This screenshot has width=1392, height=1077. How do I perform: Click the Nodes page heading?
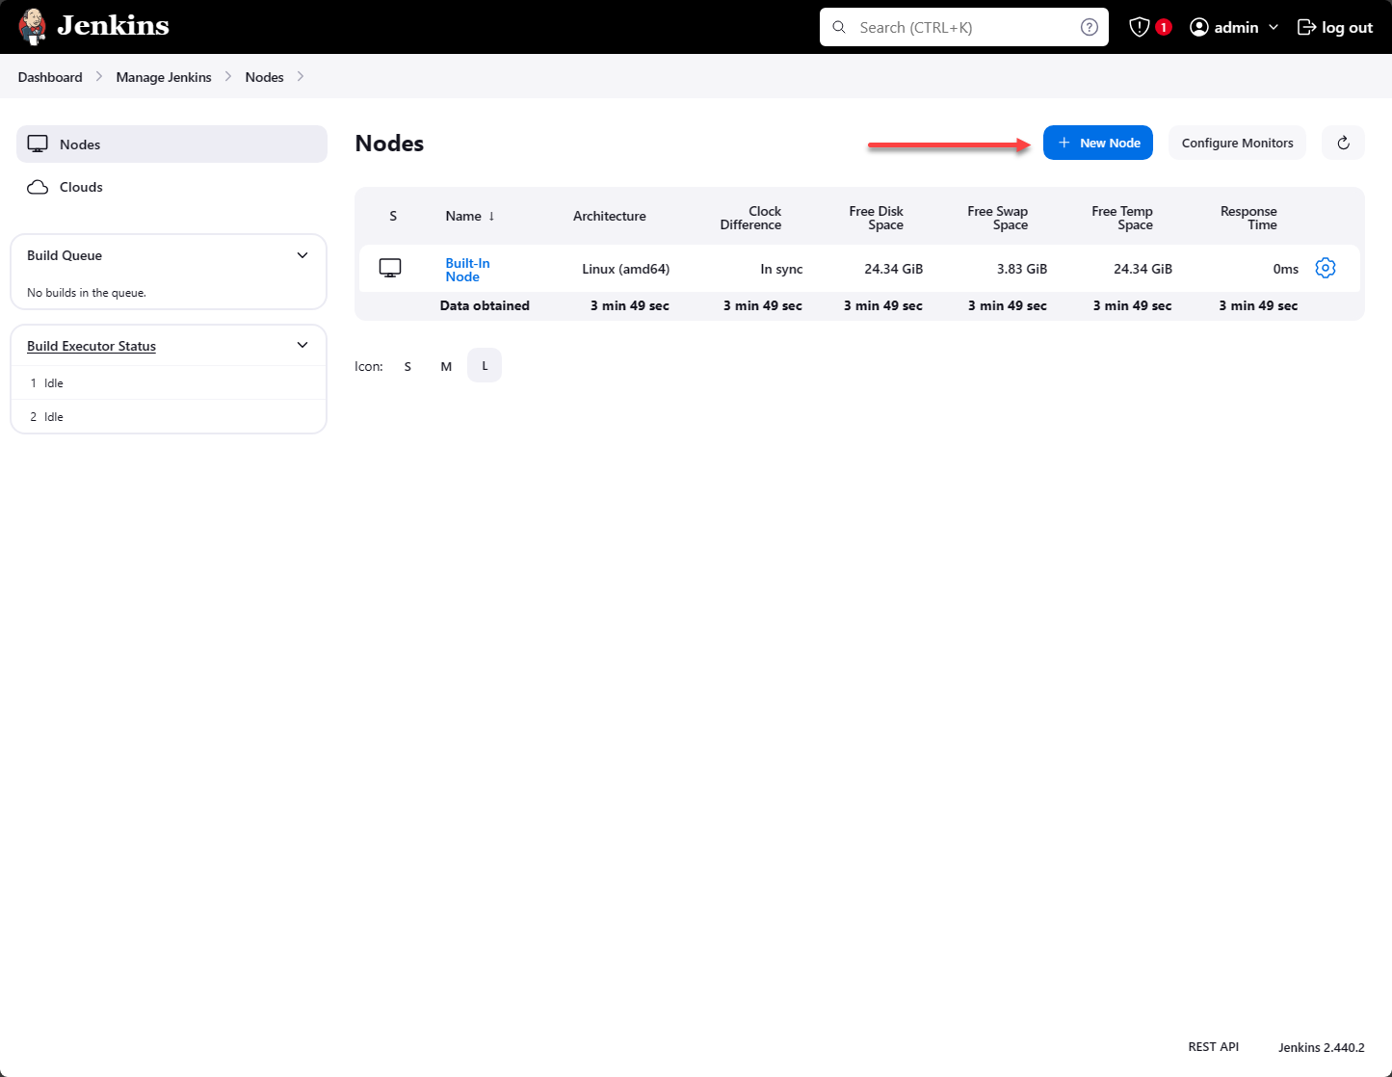(389, 143)
